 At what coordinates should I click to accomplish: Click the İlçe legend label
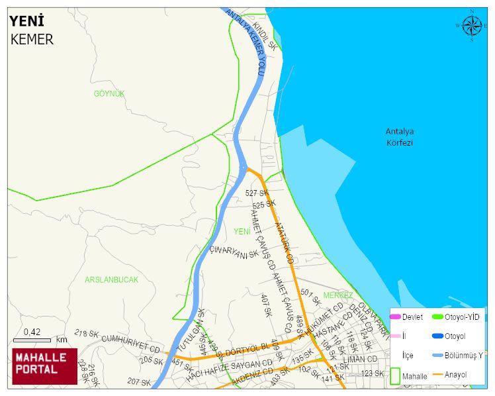pyautogui.click(x=408, y=356)
